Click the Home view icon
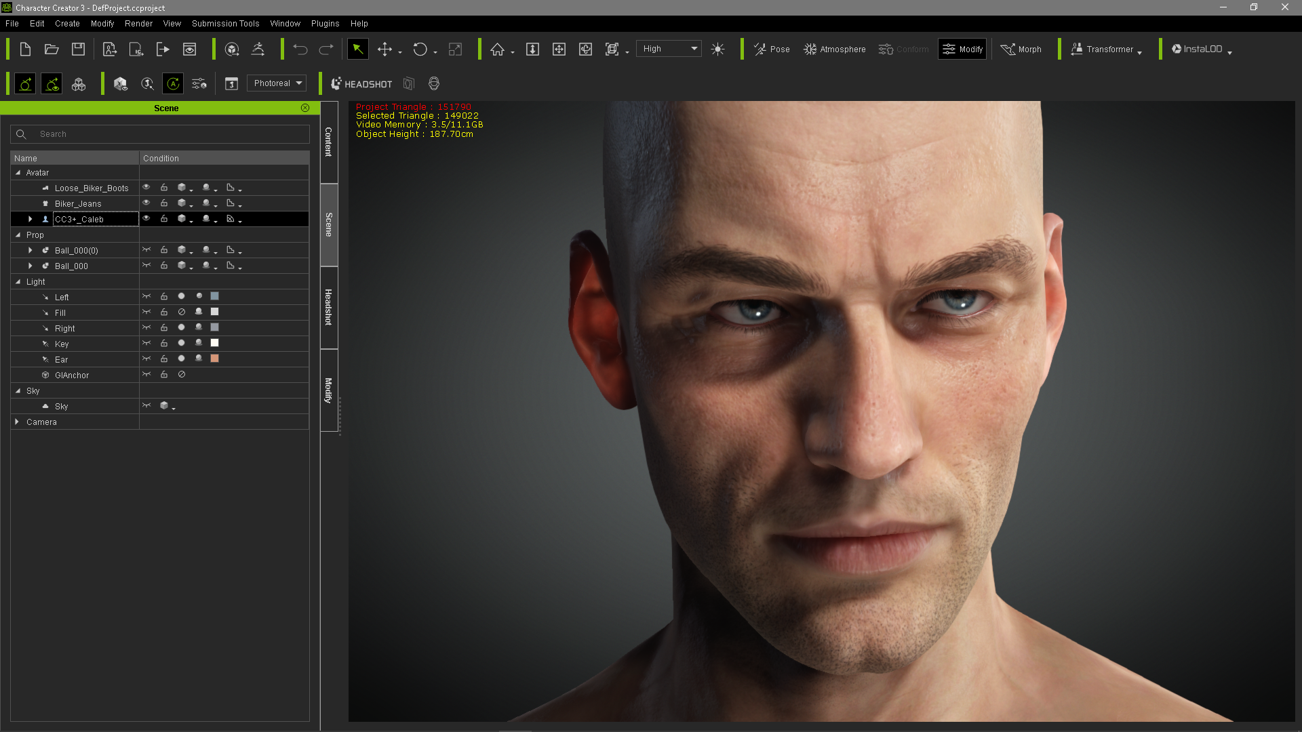Viewport: 1302px width, 732px height. [x=497, y=49]
